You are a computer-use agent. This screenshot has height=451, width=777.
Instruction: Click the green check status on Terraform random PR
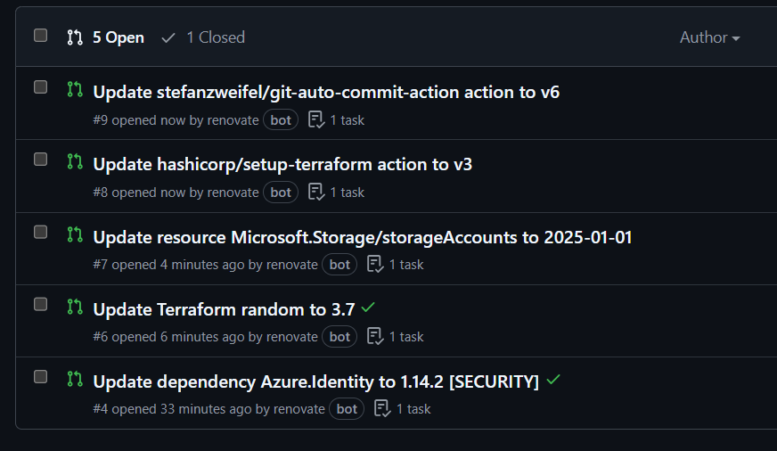(368, 307)
